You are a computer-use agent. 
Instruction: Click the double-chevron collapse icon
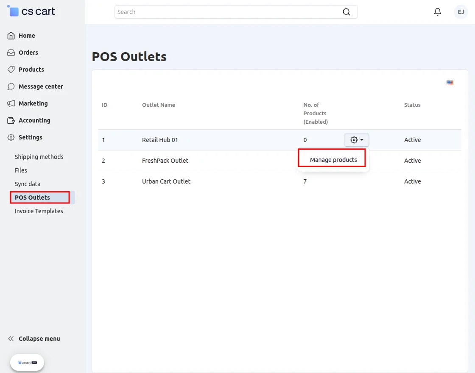pos(11,339)
